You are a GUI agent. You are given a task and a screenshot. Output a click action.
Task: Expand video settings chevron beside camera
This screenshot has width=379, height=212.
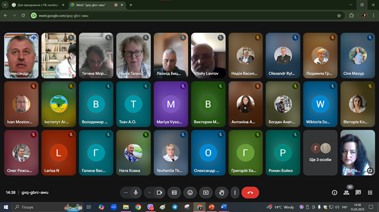coord(149,193)
